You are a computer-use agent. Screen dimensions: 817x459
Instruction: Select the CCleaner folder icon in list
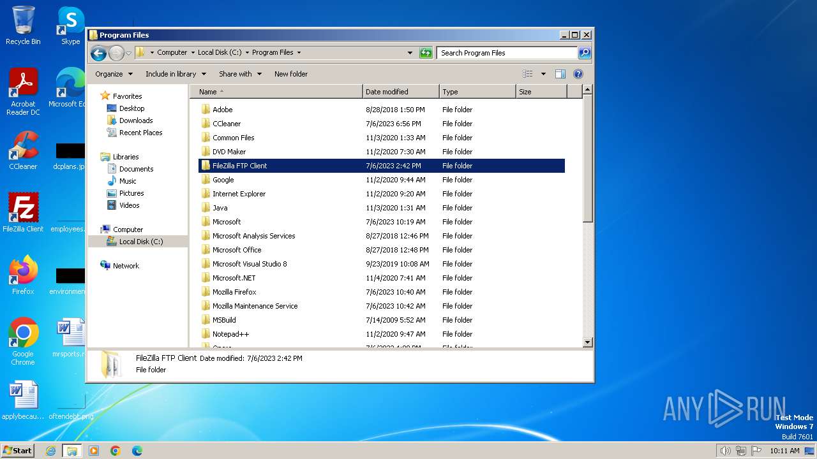(x=206, y=123)
